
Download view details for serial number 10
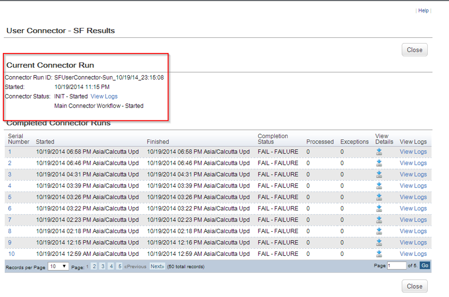click(379, 254)
